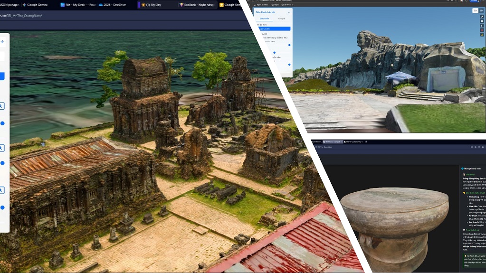Image resolution: width=486 pixels, height=273 pixels.
Task: Open the Google Satellite basemap dropdown
Action: click(x=274, y=28)
